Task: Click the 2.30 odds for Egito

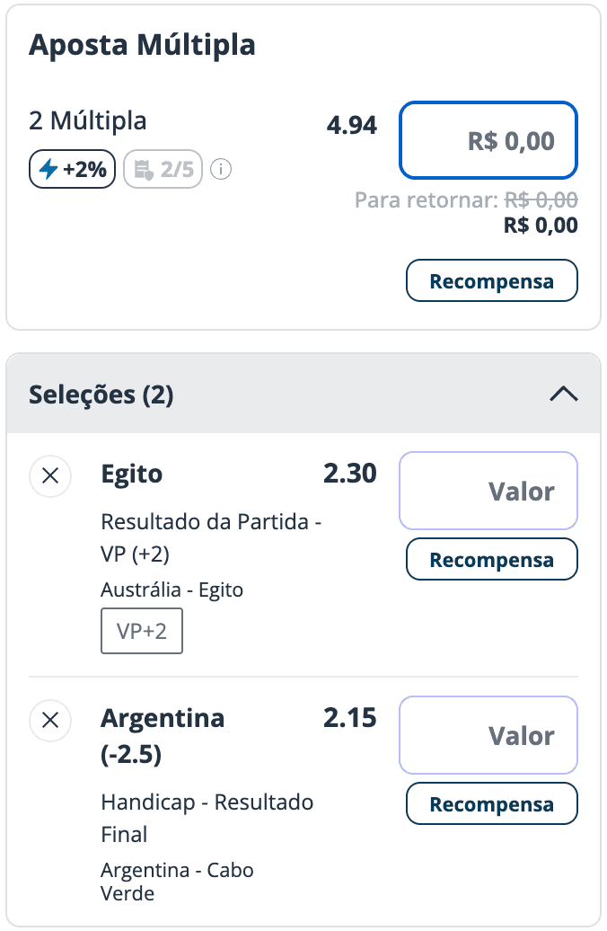Action: point(350,474)
